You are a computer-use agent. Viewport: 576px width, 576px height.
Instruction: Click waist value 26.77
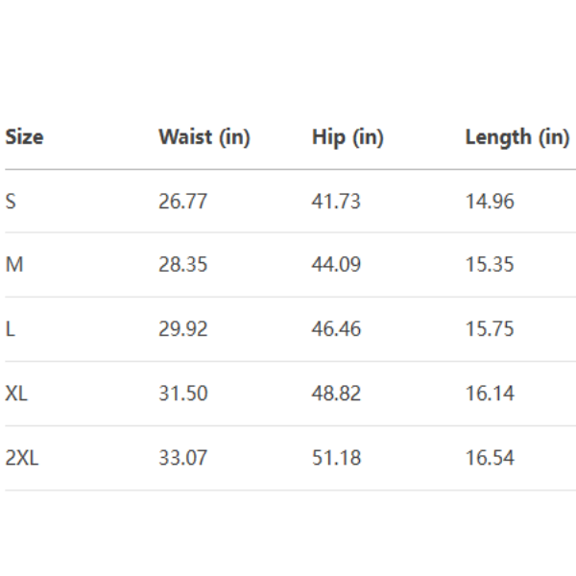pos(182,202)
